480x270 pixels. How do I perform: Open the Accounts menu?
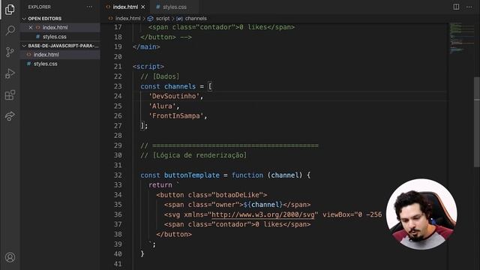(10, 257)
